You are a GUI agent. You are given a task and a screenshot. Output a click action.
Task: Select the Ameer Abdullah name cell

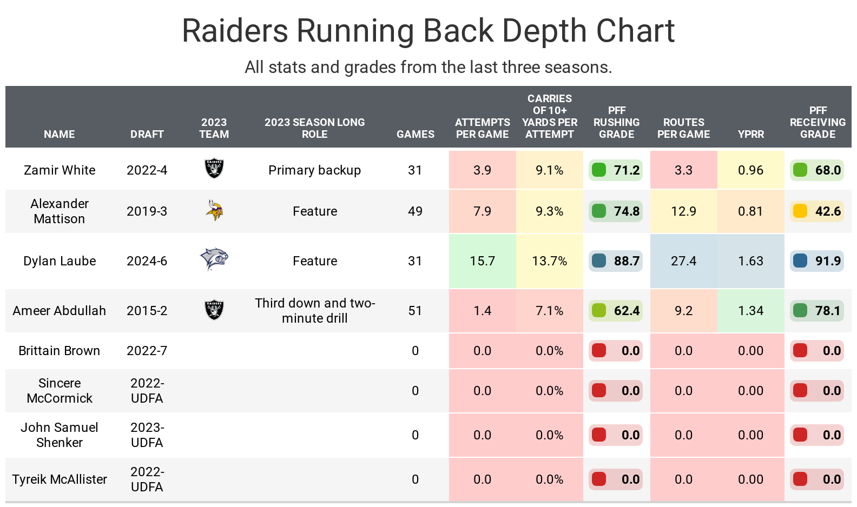[x=60, y=311]
